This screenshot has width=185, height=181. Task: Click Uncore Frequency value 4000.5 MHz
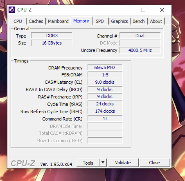click(x=140, y=50)
